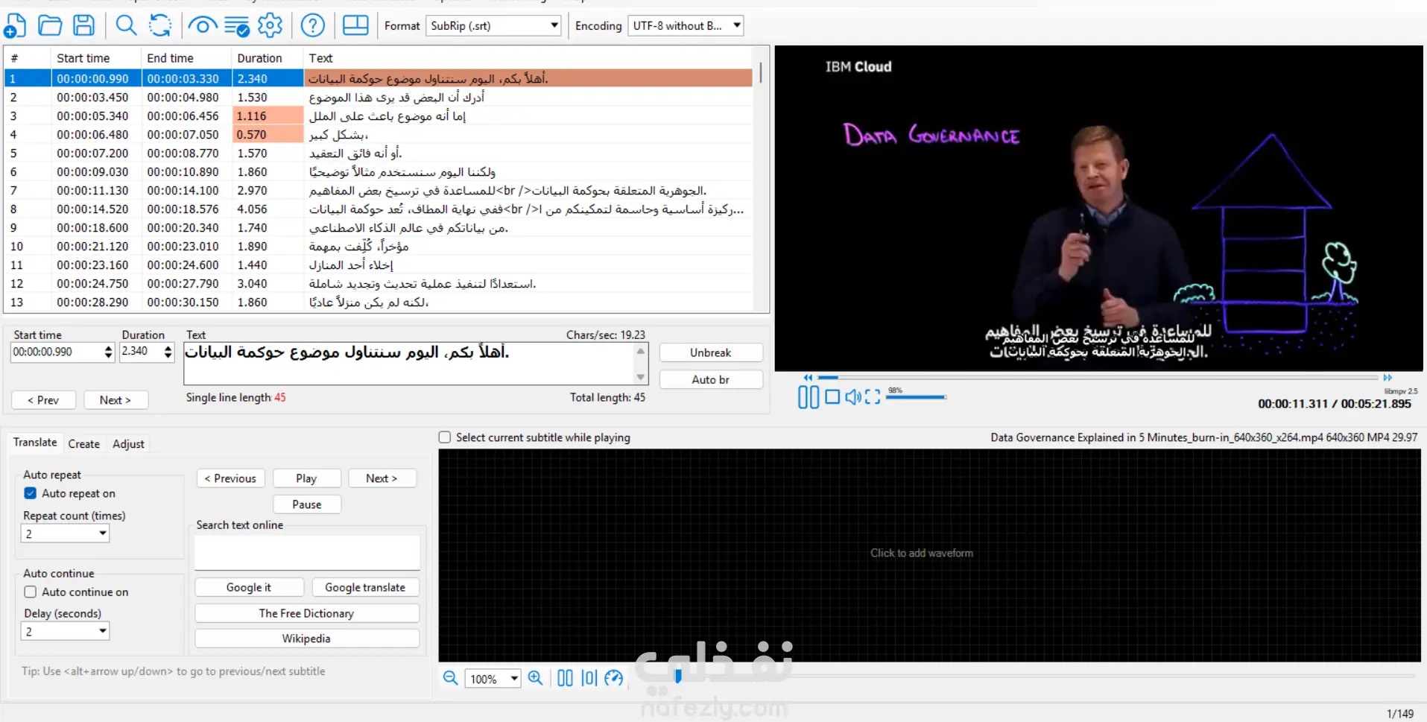Check Select current subtitle while playing
1427x722 pixels.
click(445, 437)
